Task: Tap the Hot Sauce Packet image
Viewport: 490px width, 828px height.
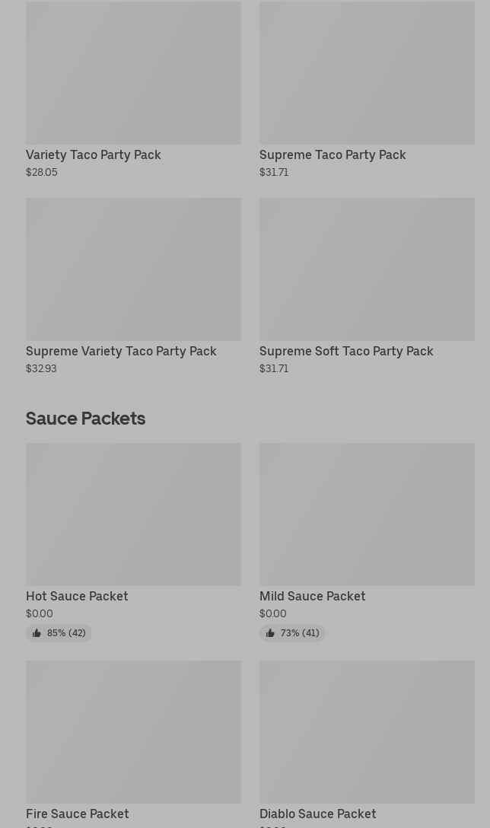Action: pyautogui.click(x=133, y=514)
